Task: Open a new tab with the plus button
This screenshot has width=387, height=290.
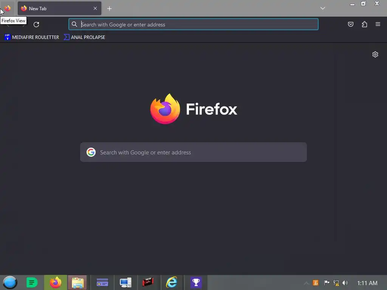Action: (109, 9)
